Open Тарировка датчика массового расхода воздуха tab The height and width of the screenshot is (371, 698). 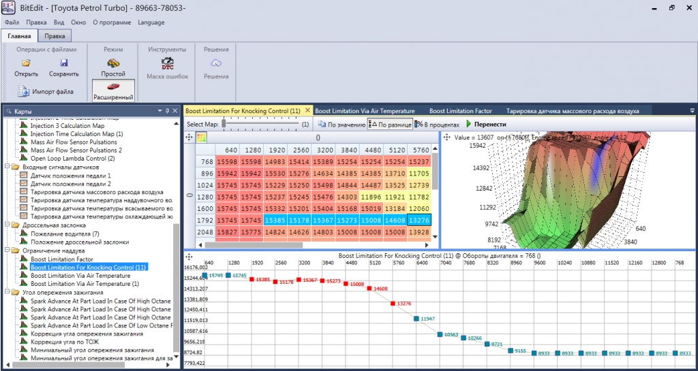point(573,111)
